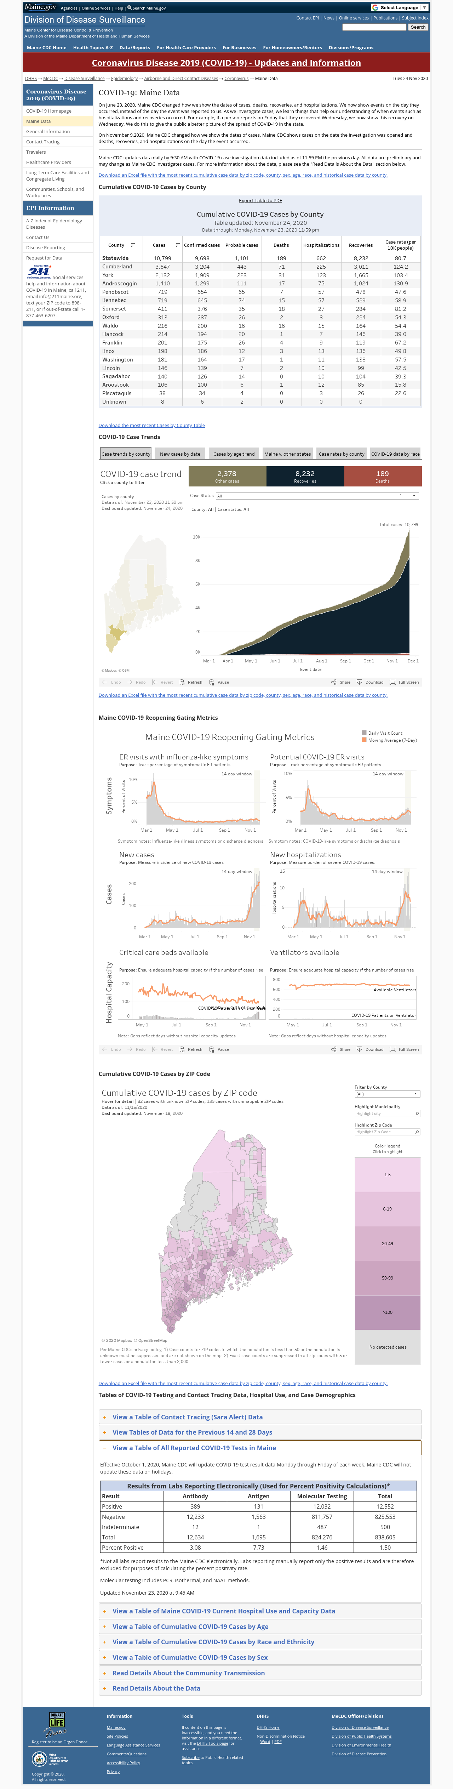Expand Contact Tracing (Sara Alert) Data table
453x1789 pixels.
pos(187,1417)
